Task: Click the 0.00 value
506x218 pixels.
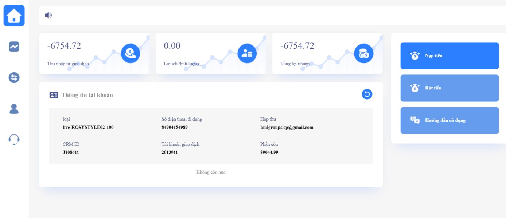Action: pos(172,46)
